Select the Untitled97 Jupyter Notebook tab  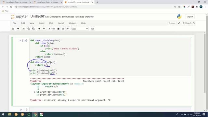click(x=78, y=2)
